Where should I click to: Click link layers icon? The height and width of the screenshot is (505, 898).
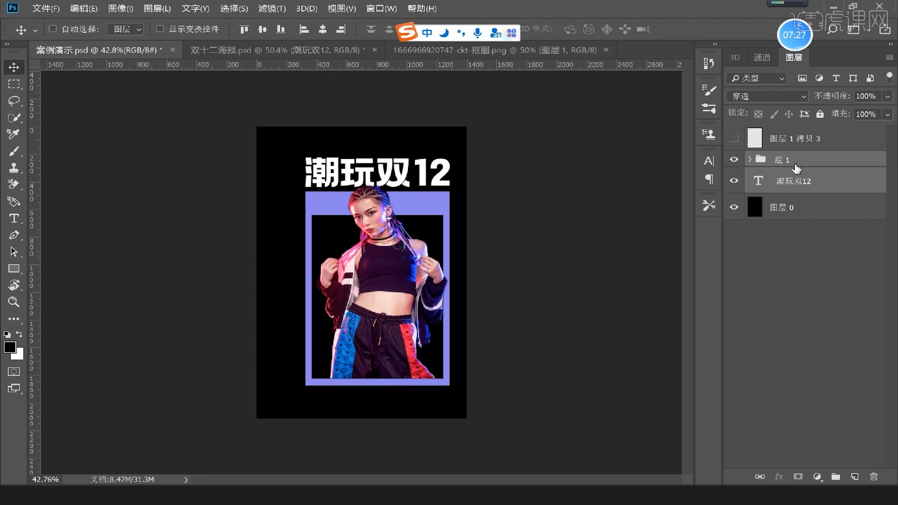pos(760,476)
